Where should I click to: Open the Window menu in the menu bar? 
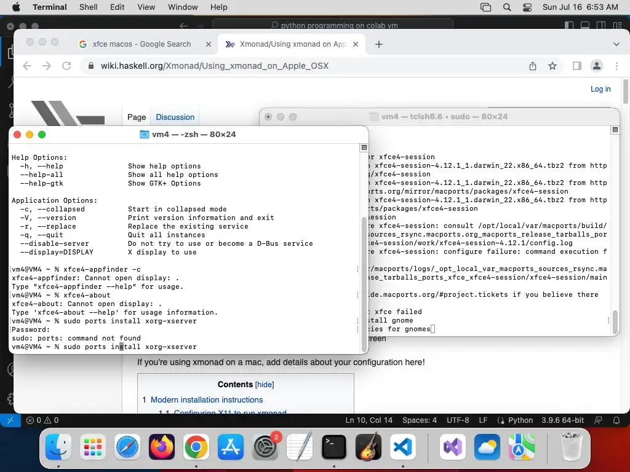[x=183, y=7]
